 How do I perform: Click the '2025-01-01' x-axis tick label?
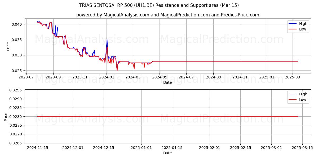click(141, 148)
